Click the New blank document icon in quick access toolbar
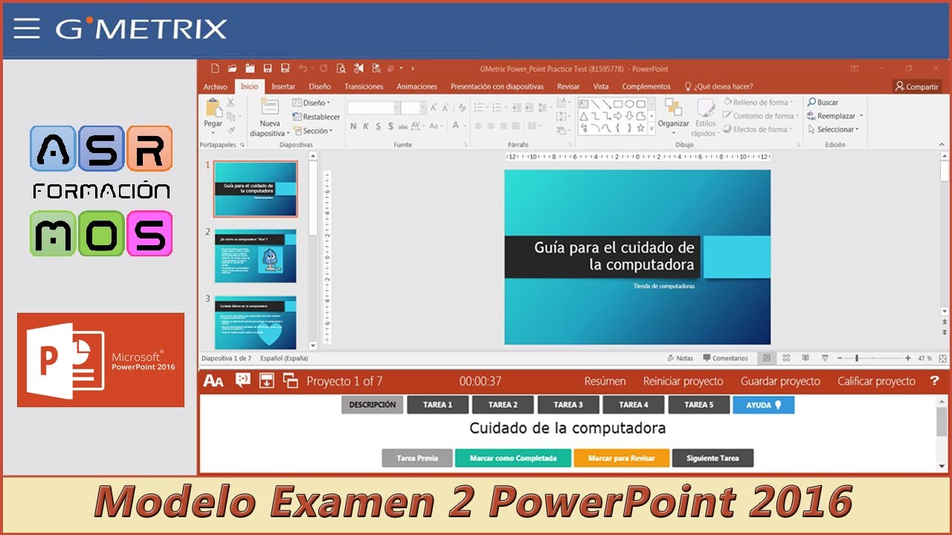Screen dimensions: 952x535 click(215, 68)
